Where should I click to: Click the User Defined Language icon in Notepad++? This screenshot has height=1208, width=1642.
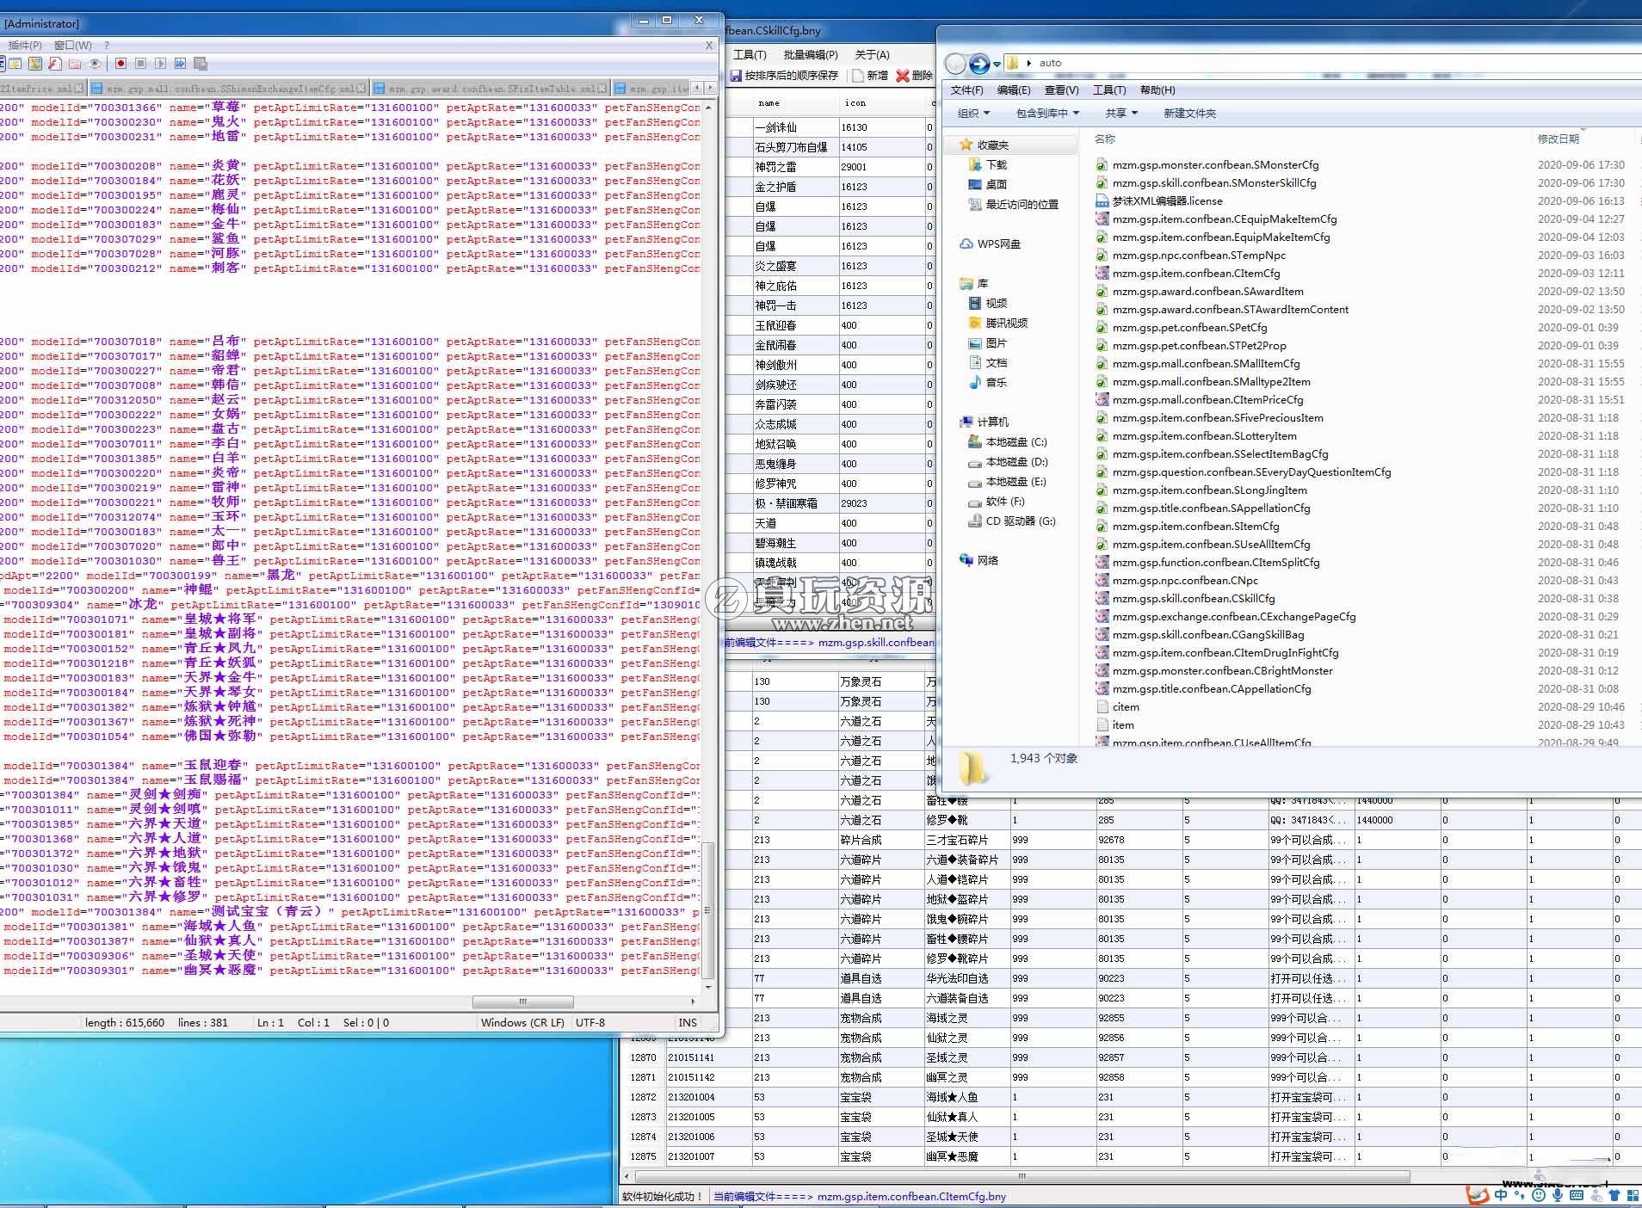(x=15, y=64)
